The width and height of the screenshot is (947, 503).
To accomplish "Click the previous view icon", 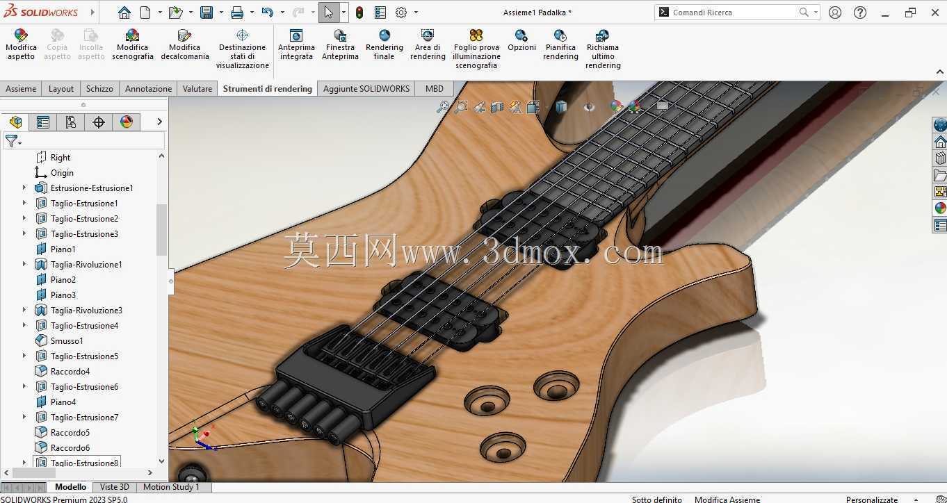I will tap(479, 107).
